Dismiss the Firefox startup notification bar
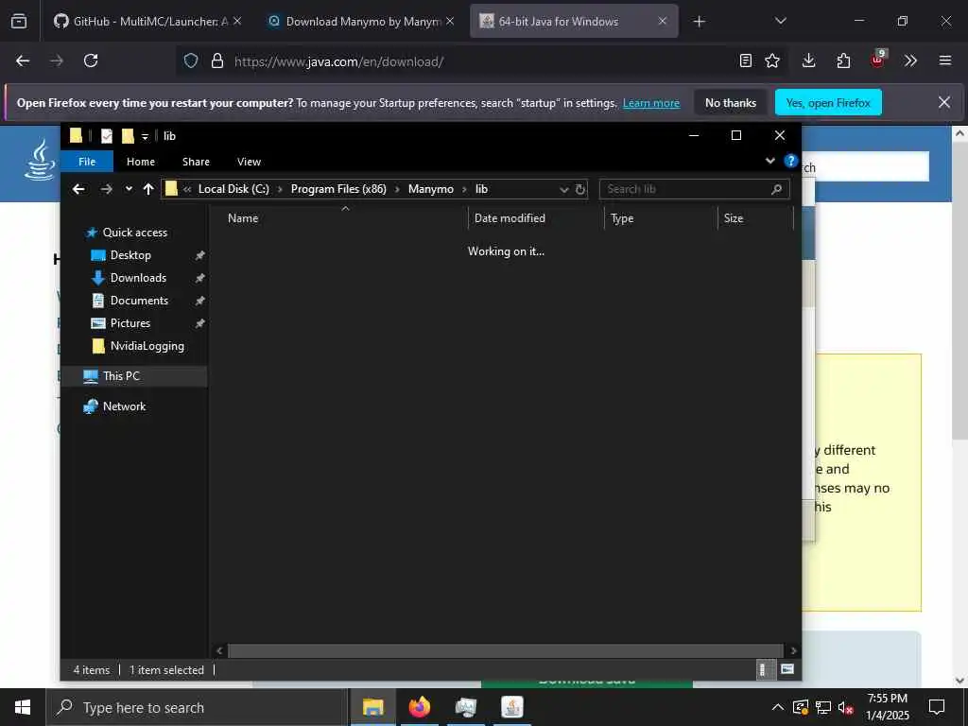 click(x=944, y=102)
